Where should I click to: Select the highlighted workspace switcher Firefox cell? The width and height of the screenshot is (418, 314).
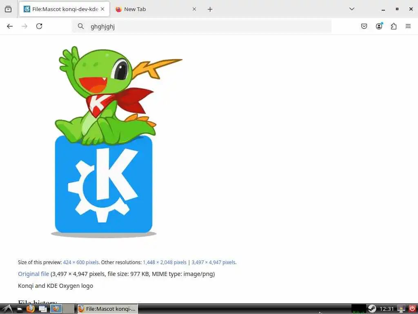coord(56,309)
